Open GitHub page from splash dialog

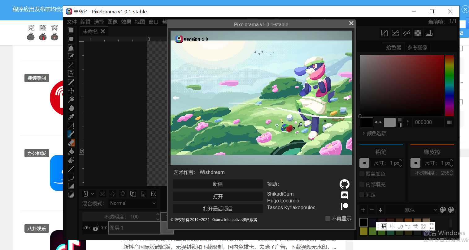point(345,184)
